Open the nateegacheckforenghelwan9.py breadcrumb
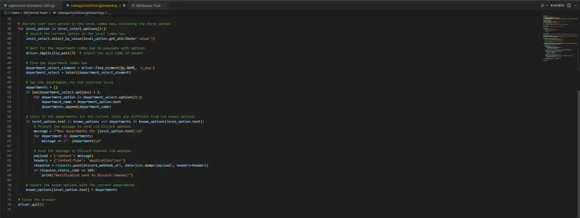This screenshot has height=218, width=580. (x=81, y=13)
